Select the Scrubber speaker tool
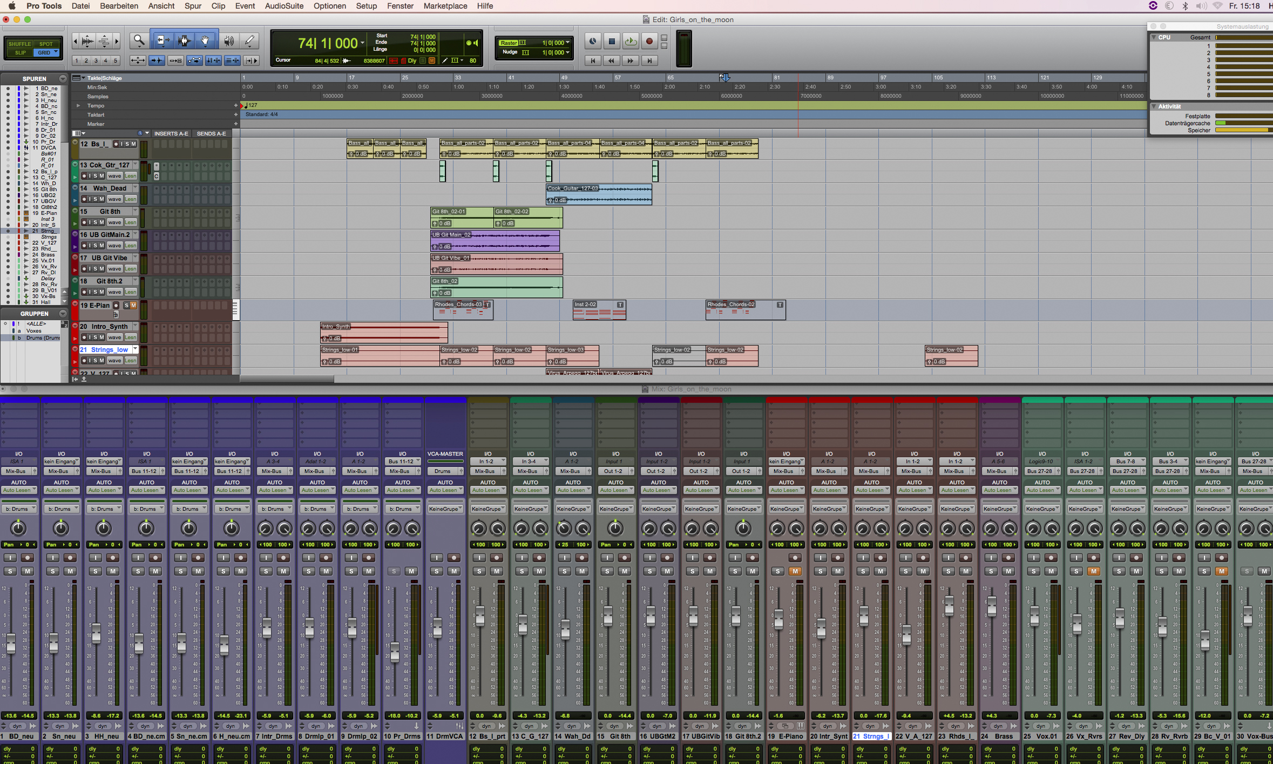1273x764 pixels. 229,40
